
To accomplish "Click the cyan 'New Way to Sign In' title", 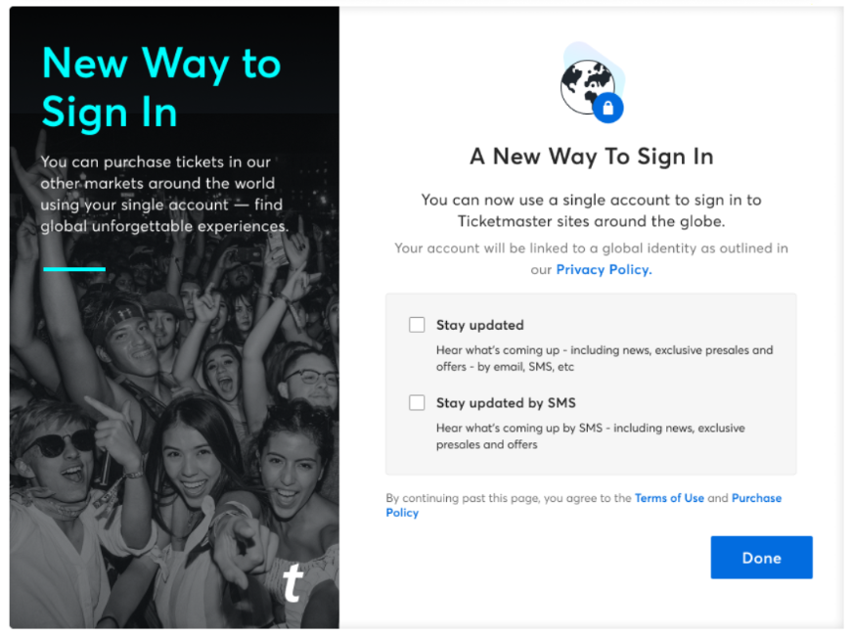I will click(x=161, y=87).
